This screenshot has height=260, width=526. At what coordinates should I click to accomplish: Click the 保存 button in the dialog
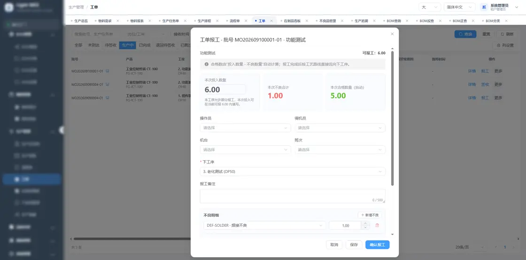(x=354, y=245)
